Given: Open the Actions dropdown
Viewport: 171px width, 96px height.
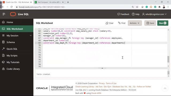Looking at the screenshot, I should [x=135, y=23].
